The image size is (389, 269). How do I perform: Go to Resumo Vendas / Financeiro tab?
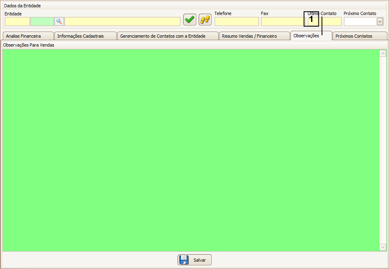[254, 36]
